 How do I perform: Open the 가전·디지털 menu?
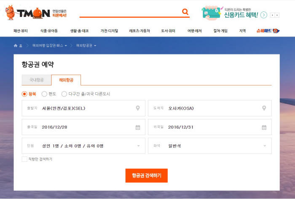click(109, 31)
